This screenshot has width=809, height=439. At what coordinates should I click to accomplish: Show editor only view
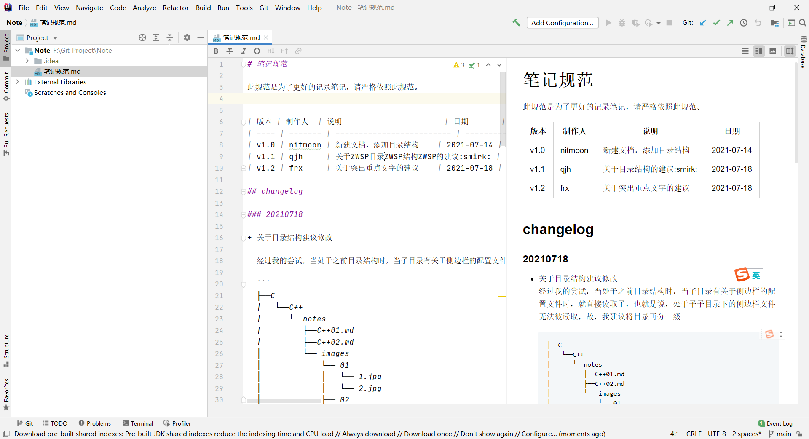click(x=745, y=51)
